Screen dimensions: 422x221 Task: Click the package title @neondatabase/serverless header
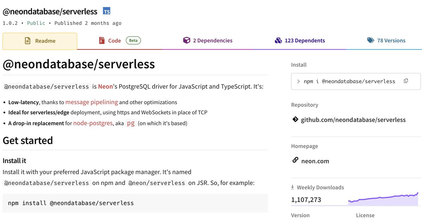pyautogui.click(x=50, y=12)
